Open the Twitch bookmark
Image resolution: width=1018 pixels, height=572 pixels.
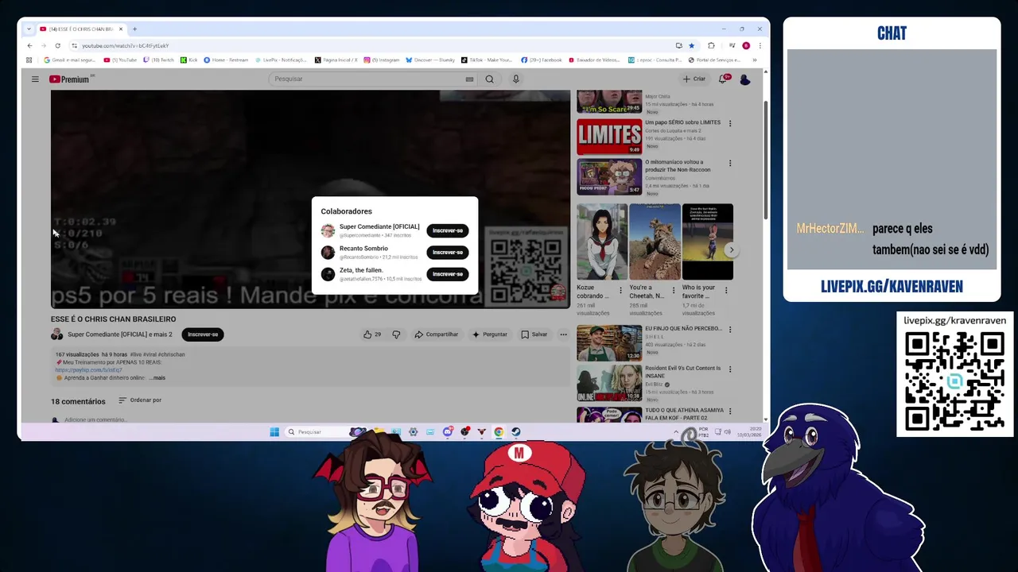pos(159,60)
